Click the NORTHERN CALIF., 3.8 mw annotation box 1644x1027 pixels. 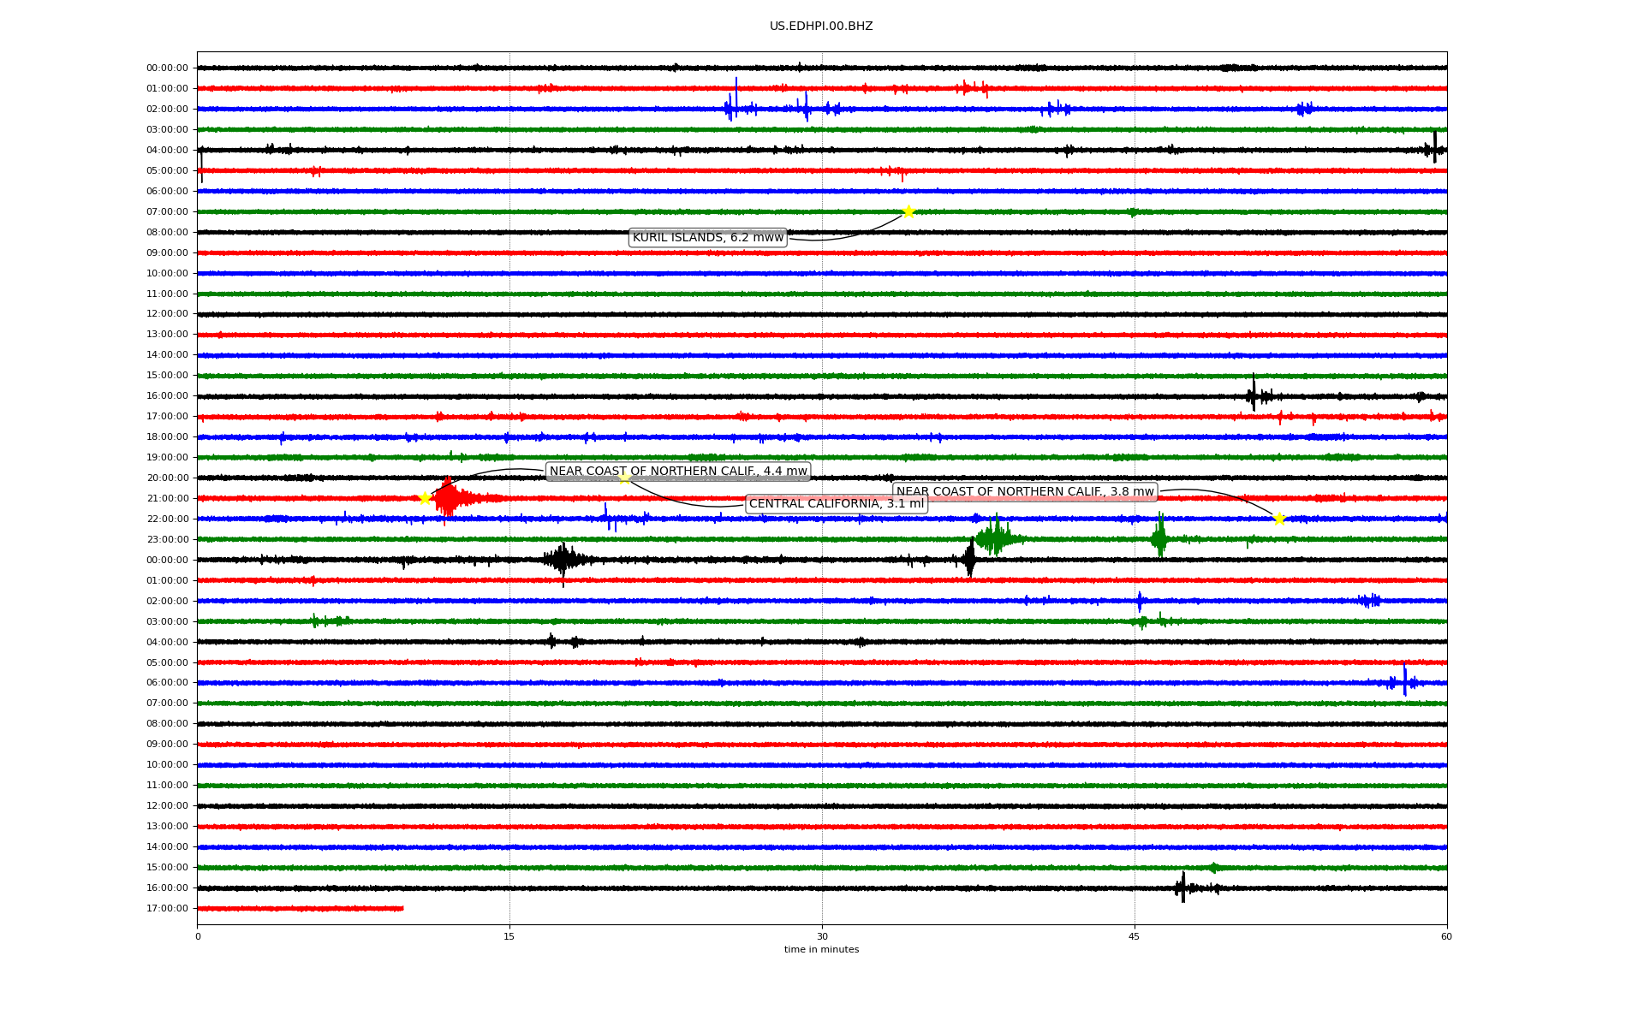(1025, 492)
